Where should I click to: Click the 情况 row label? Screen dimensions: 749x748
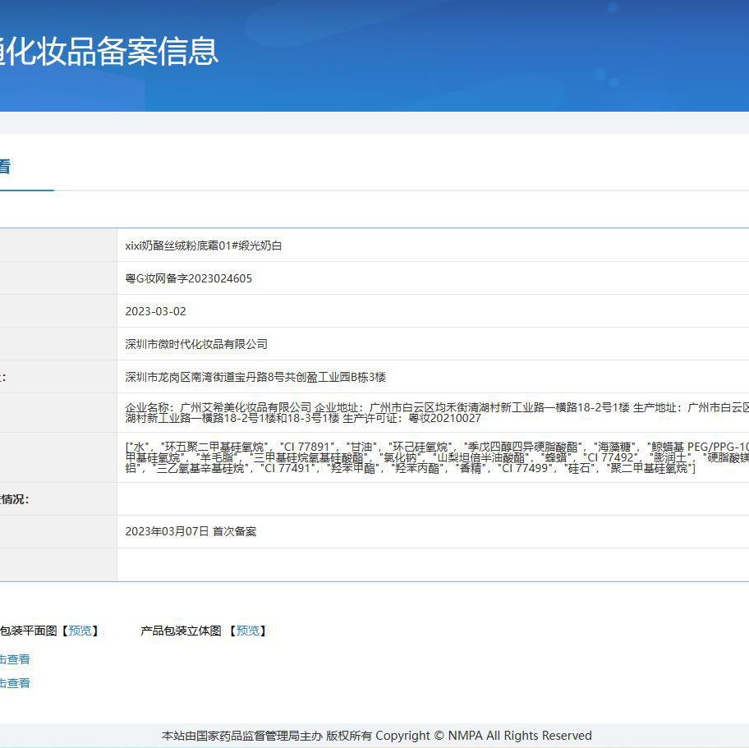pyautogui.click(x=14, y=499)
